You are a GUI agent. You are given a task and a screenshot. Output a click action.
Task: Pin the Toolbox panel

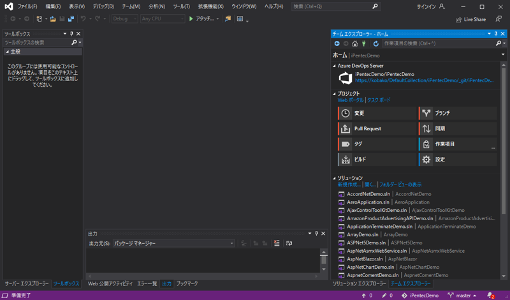coord(72,34)
